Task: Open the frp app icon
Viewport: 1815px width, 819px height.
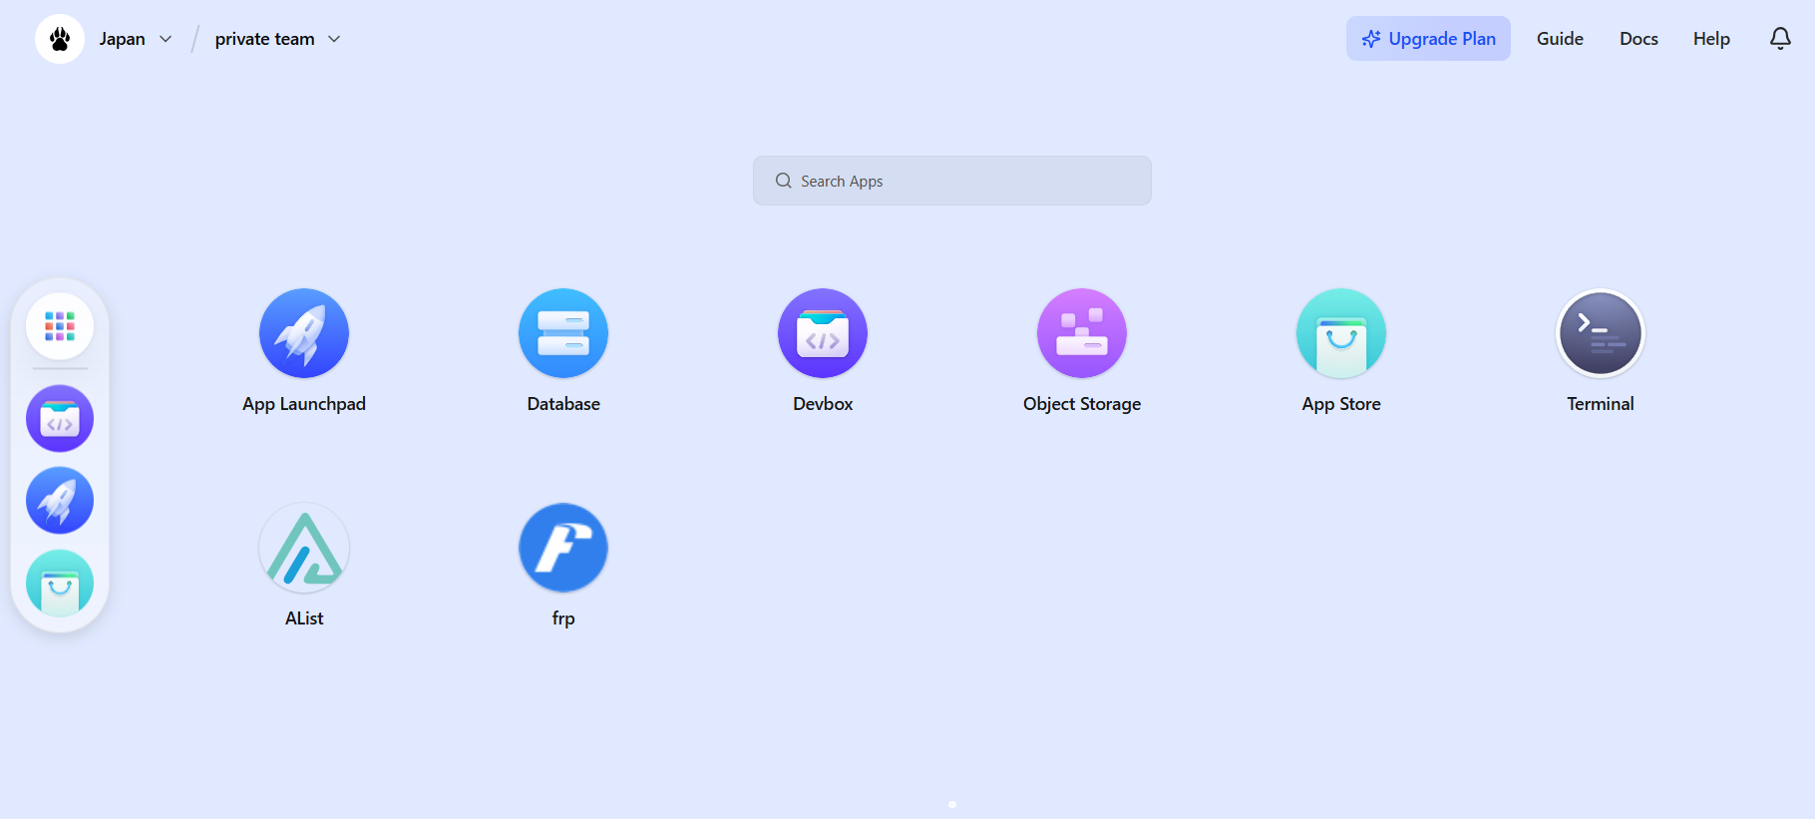Action: tap(563, 548)
